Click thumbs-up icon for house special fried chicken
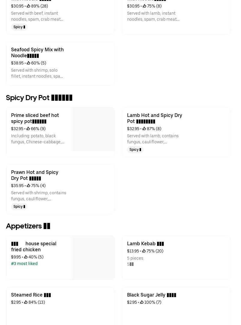 (x=26, y=257)
